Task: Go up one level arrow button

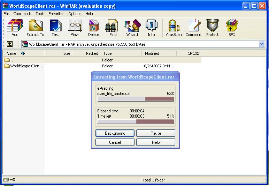Action: pyautogui.click(x=10, y=44)
